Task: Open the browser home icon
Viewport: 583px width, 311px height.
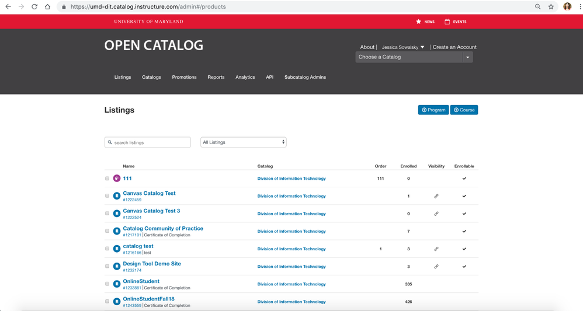Action: (47, 6)
